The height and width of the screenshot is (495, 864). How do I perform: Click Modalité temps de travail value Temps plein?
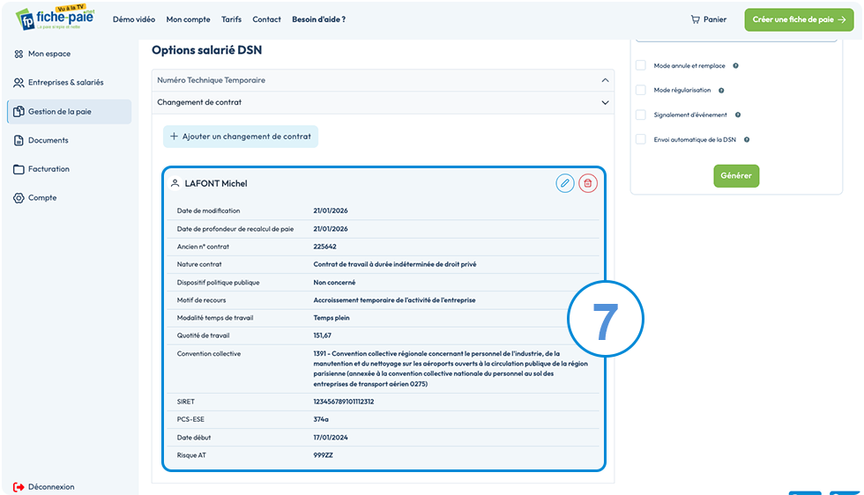(331, 318)
